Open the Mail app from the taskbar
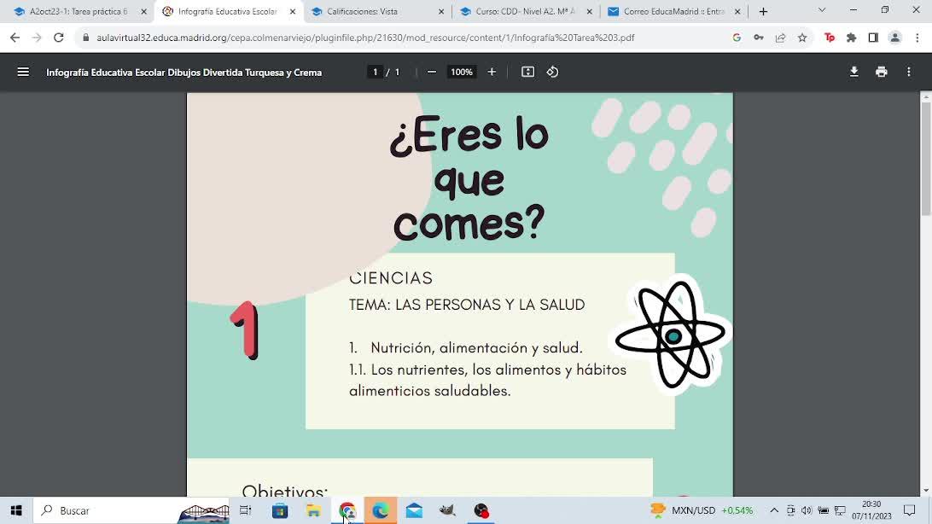The image size is (932, 524). click(414, 510)
